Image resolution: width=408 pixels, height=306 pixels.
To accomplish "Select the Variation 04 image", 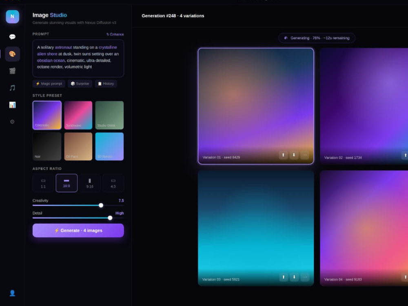I will 364,228.
